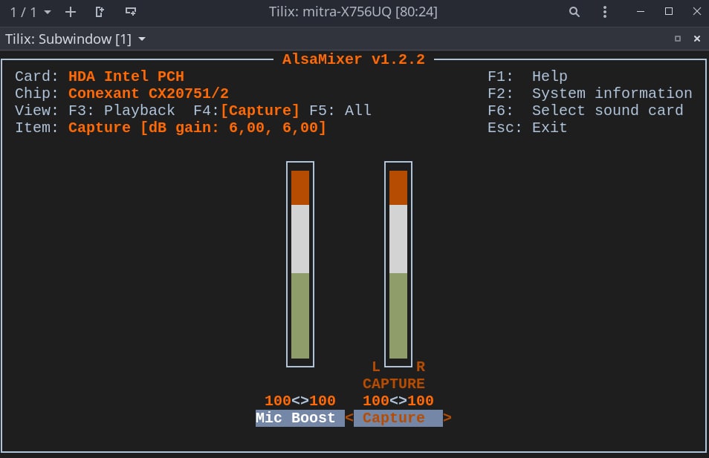This screenshot has width=709, height=458.
Task: Click the Capture volume bar
Action: point(398,264)
